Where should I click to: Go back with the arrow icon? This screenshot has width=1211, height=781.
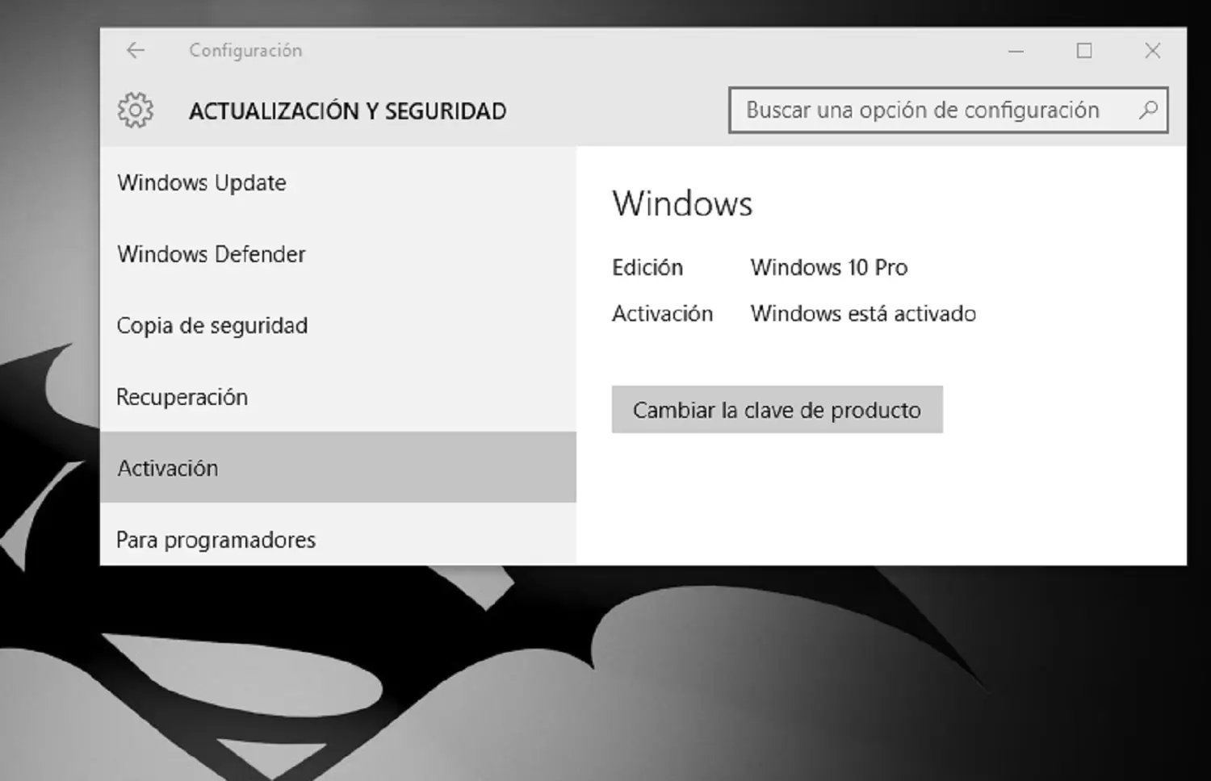(135, 50)
